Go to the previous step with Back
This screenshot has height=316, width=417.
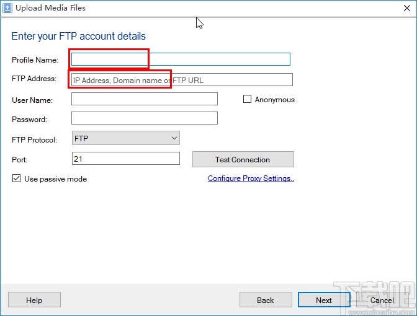pos(266,300)
